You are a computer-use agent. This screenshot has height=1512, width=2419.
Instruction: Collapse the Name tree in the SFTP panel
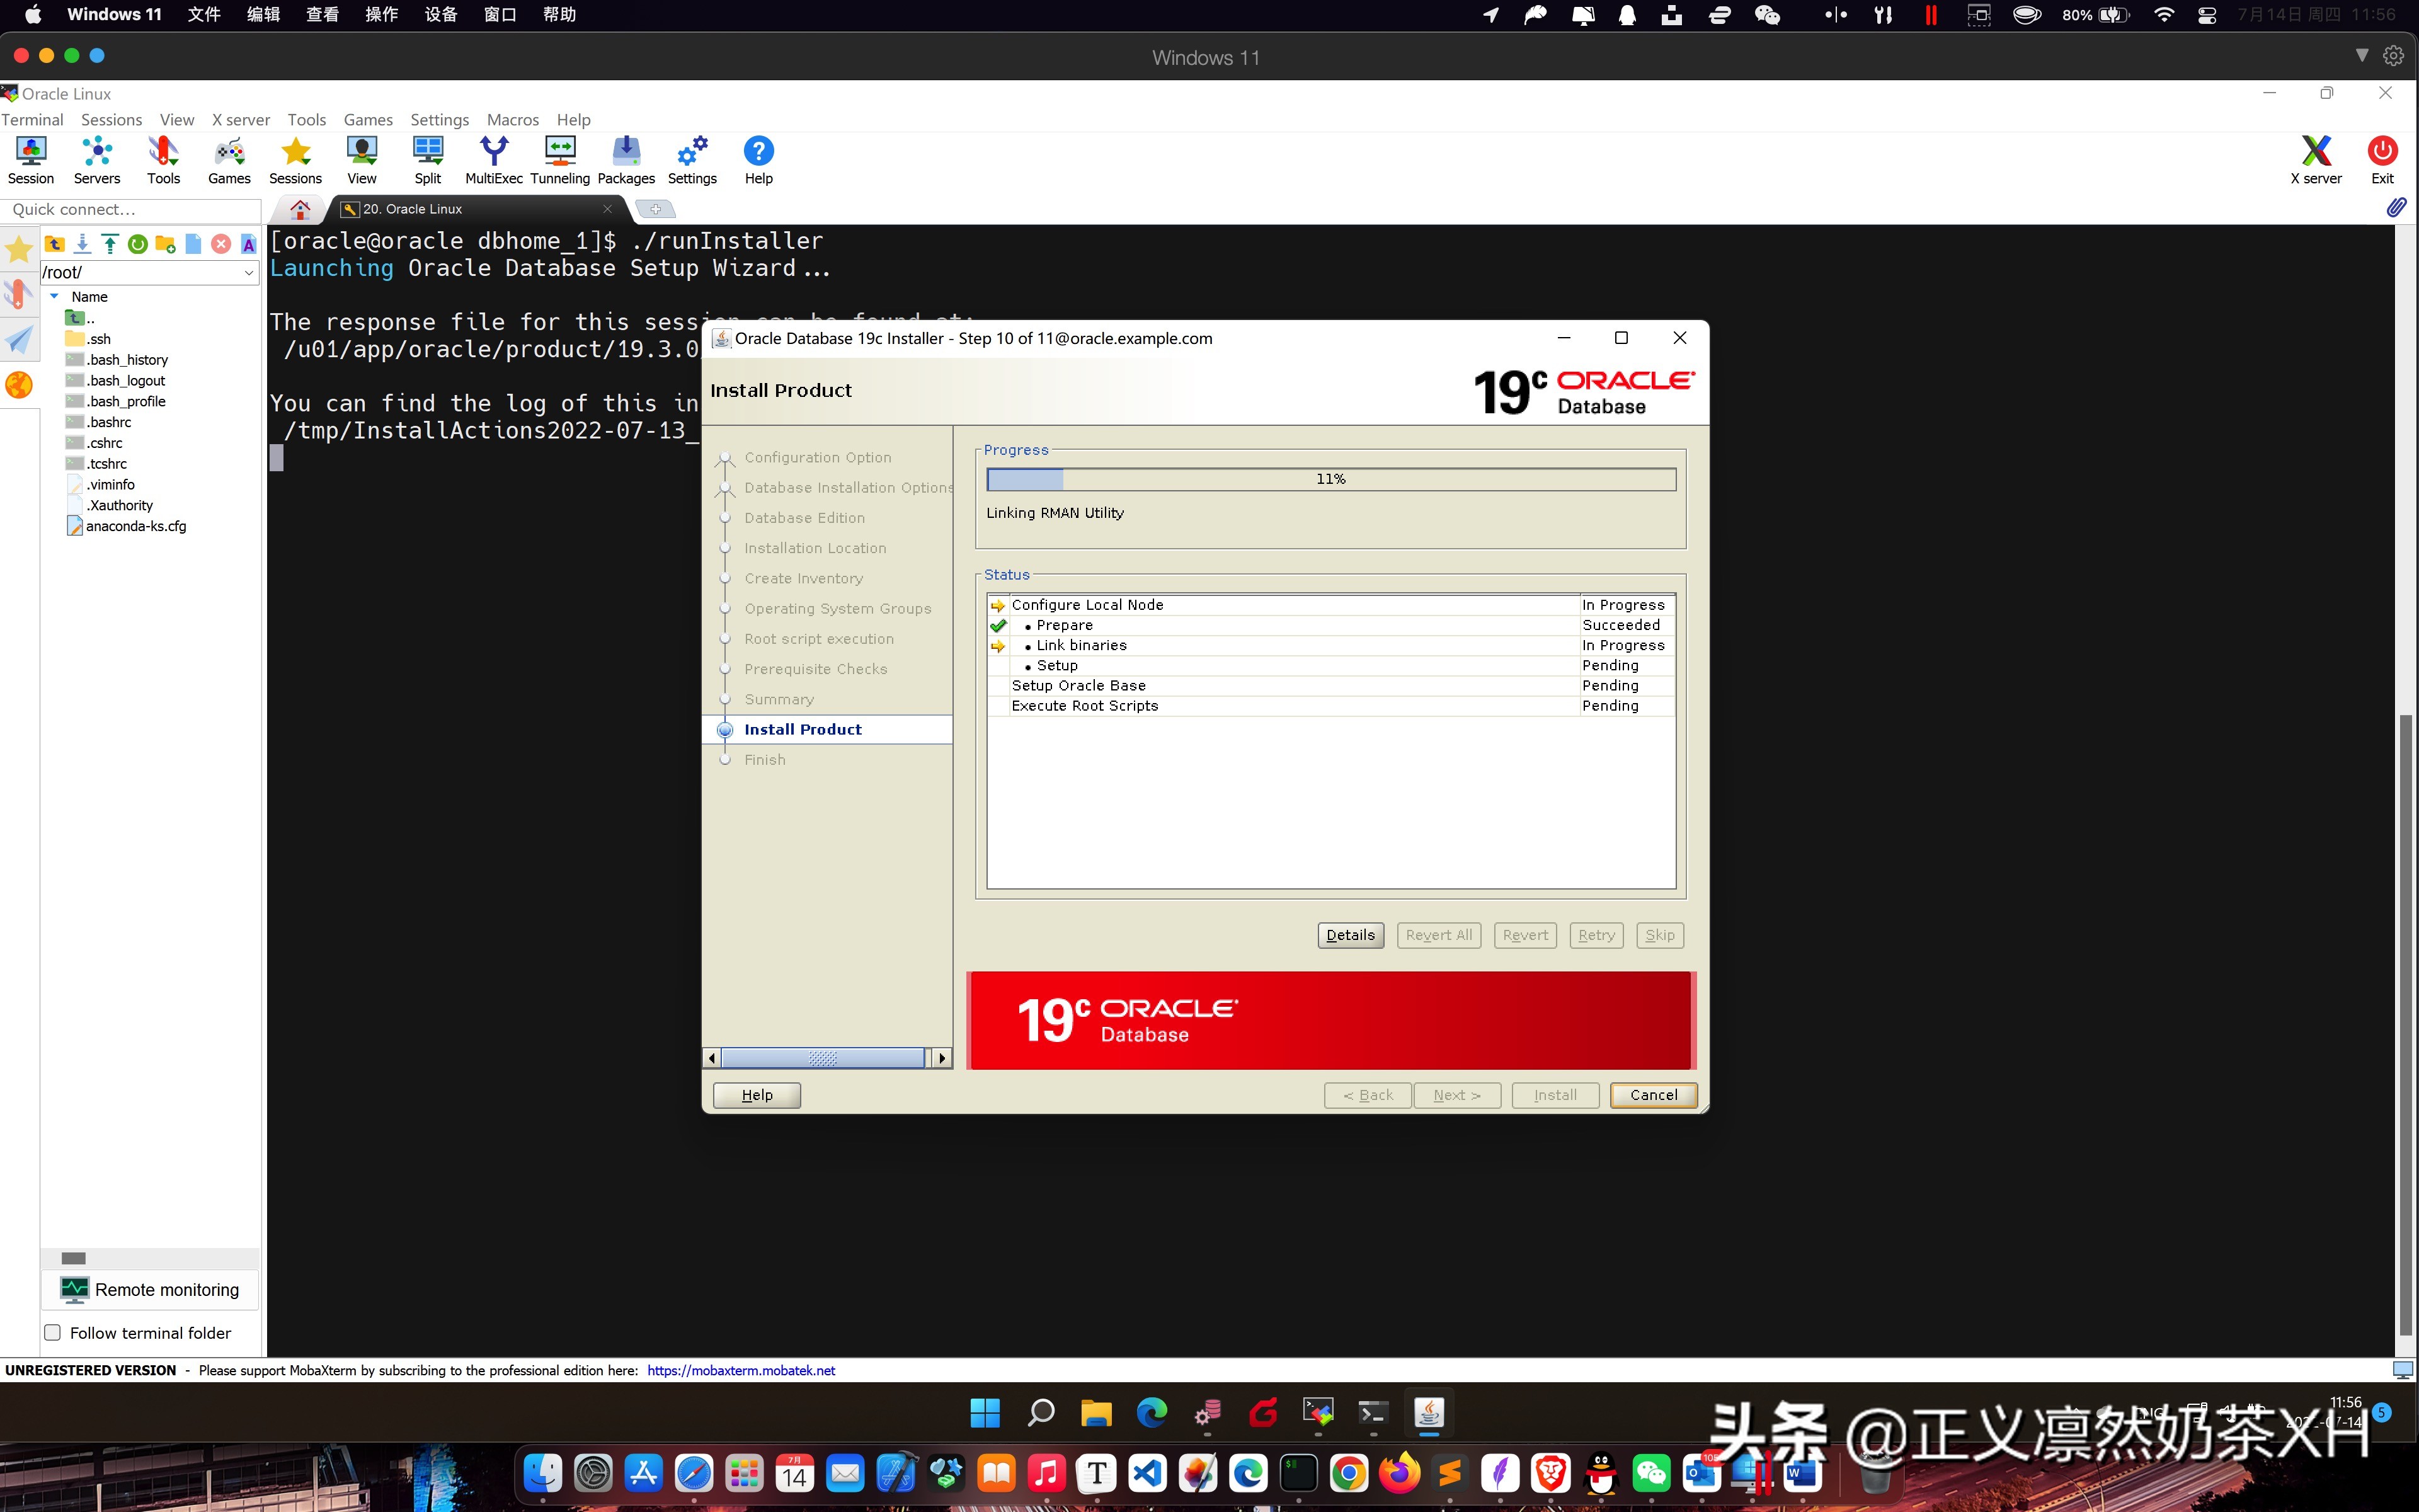click(x=55, y=296)
